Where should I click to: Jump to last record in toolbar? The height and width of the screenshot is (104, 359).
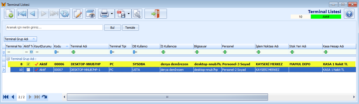click(x=54, y=14)
